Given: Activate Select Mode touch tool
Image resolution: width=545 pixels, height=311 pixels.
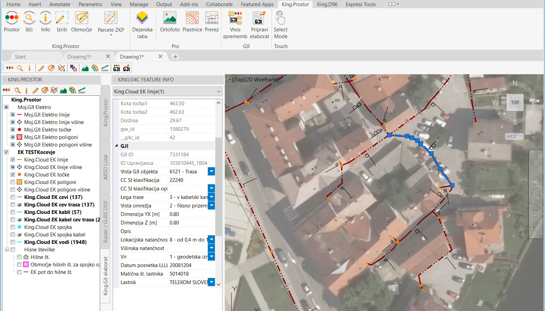Looking at the screenshot, I should (280, 18).
